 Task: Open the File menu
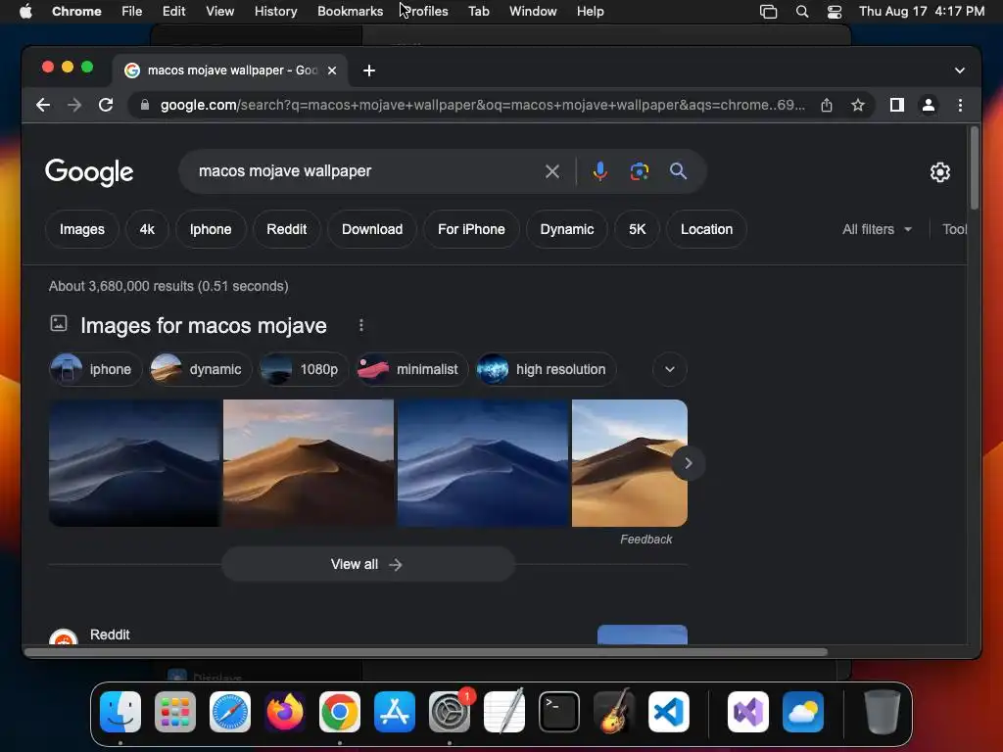(x=132, y=12)
